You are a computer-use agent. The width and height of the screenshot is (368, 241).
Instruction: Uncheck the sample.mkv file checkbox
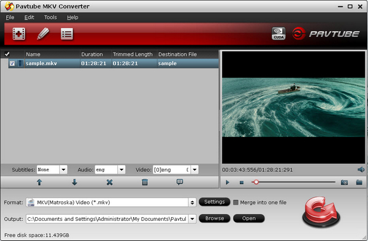click(12, 64)
